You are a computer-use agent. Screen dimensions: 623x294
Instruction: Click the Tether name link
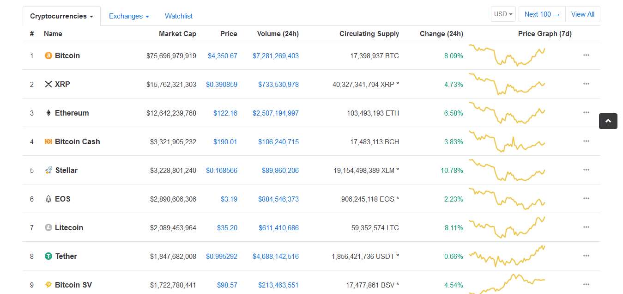66,256
